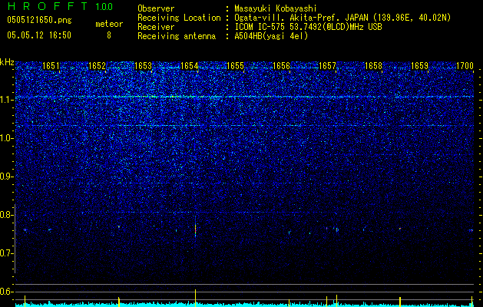483x307 pixels.
Task: Click the 1.0 kHz frequency label
Action: [x=6, y=138]
